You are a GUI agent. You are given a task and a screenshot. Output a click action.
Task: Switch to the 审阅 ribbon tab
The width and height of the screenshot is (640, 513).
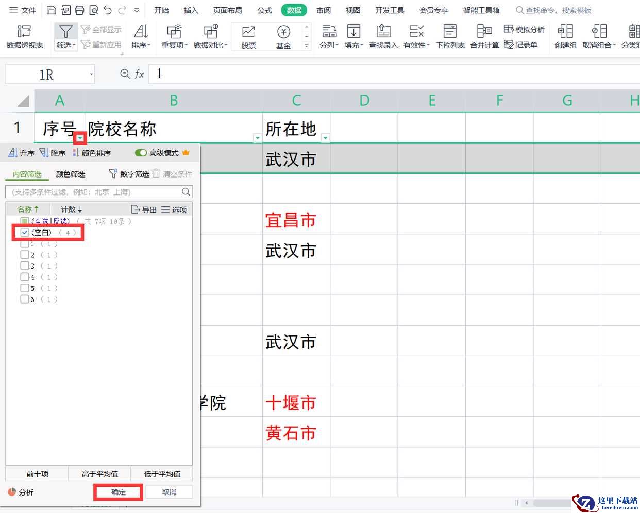324,10
